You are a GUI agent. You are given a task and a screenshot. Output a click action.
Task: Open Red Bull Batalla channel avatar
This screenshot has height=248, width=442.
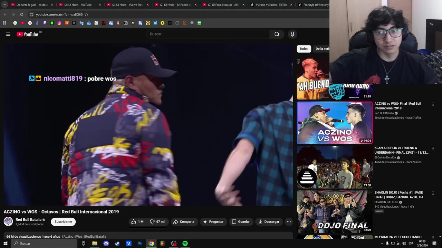click(8, 221)
